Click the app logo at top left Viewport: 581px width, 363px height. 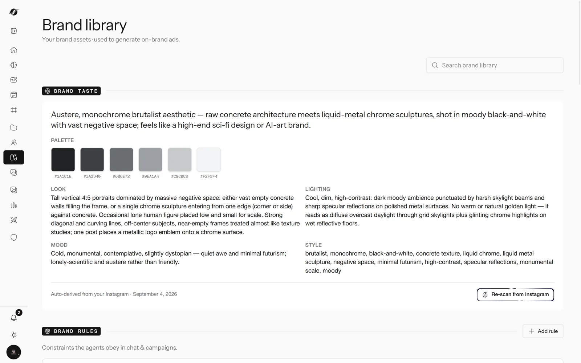pyautogui.click(x=14, y=12)
